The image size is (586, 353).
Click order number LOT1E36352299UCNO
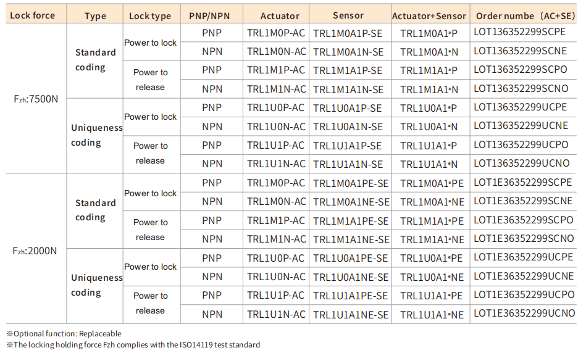click(524, 314)
